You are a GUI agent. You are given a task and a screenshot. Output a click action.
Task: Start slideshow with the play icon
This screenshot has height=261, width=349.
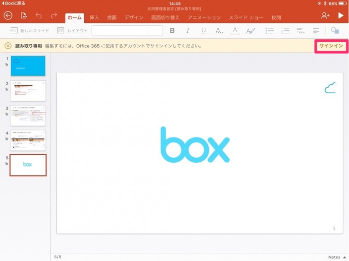point(341,15)
